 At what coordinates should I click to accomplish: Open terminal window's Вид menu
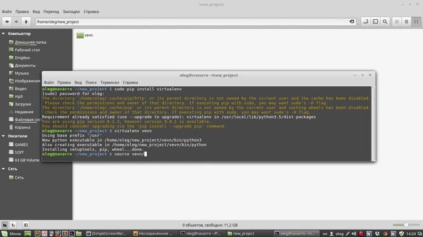(x=78, y=82)
